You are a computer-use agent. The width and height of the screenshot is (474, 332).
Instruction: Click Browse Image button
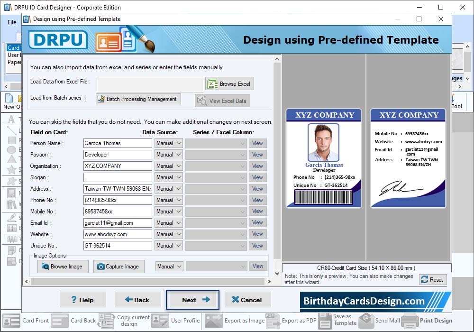(x=63, y=267)
